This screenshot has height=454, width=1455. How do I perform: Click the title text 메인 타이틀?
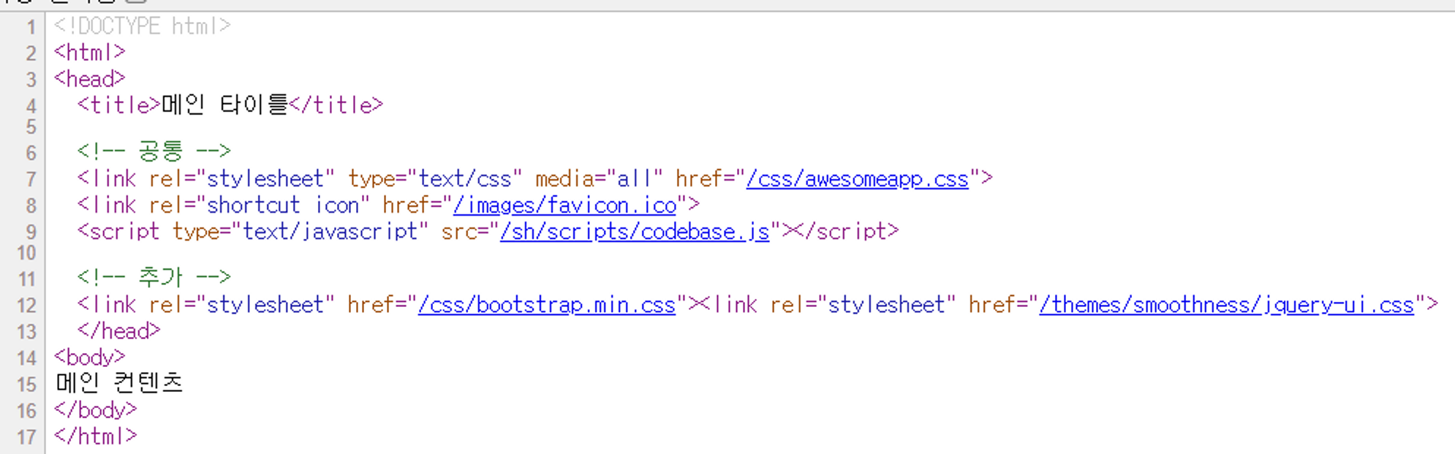coord(224,105)
